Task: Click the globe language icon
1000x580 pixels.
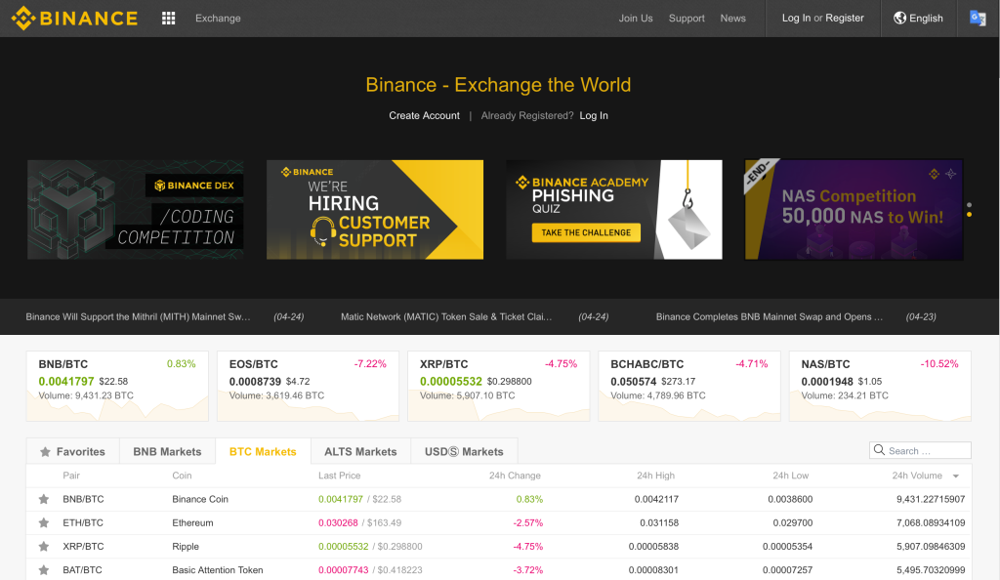Action: (899, 18)
